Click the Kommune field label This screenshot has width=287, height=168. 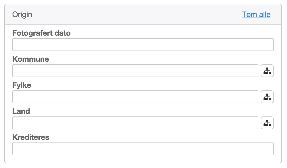coord(31,59)
